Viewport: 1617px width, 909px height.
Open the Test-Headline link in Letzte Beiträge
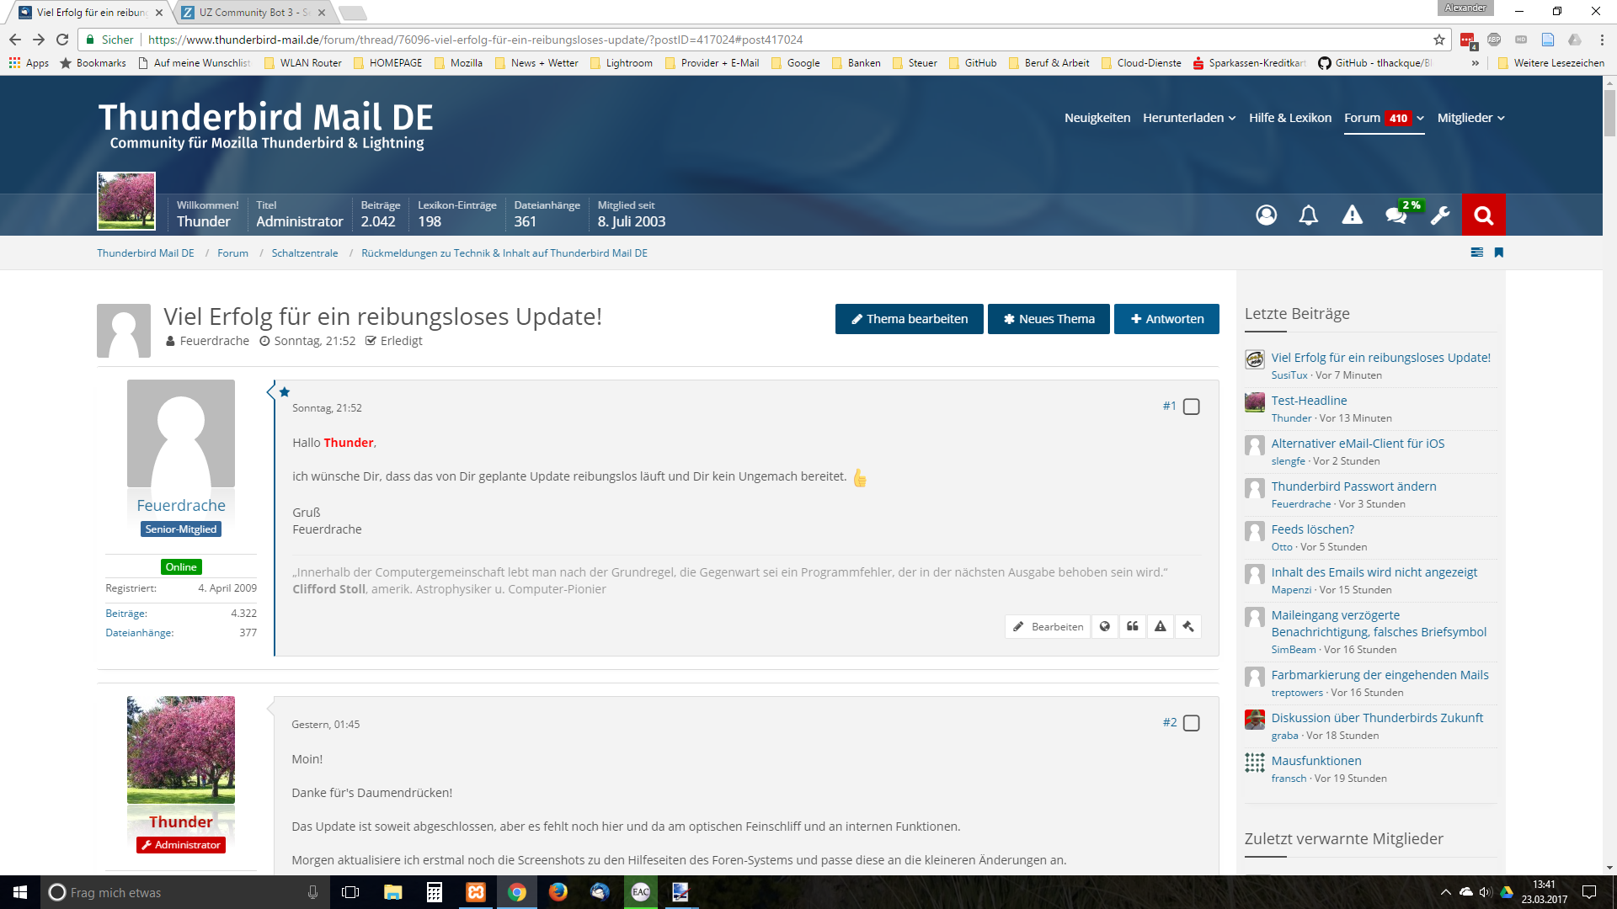pyautogui.click(x=1309, y=401)
